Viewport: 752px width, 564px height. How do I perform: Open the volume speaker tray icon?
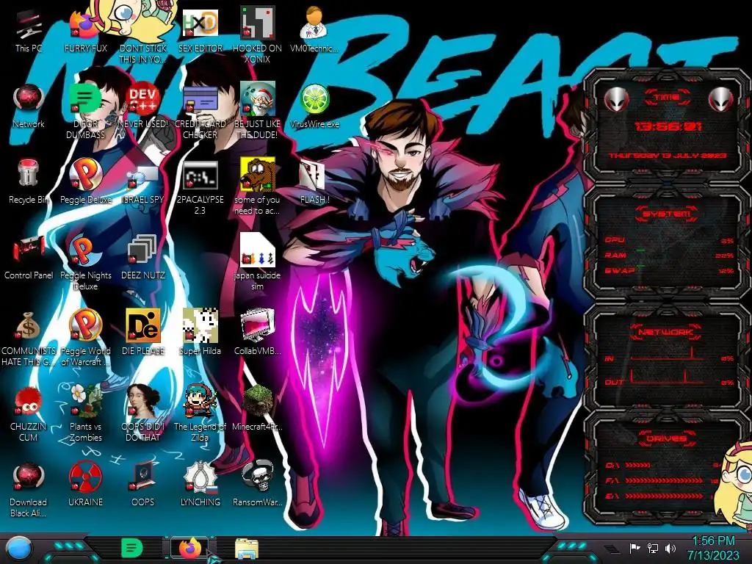click(670, 548)
